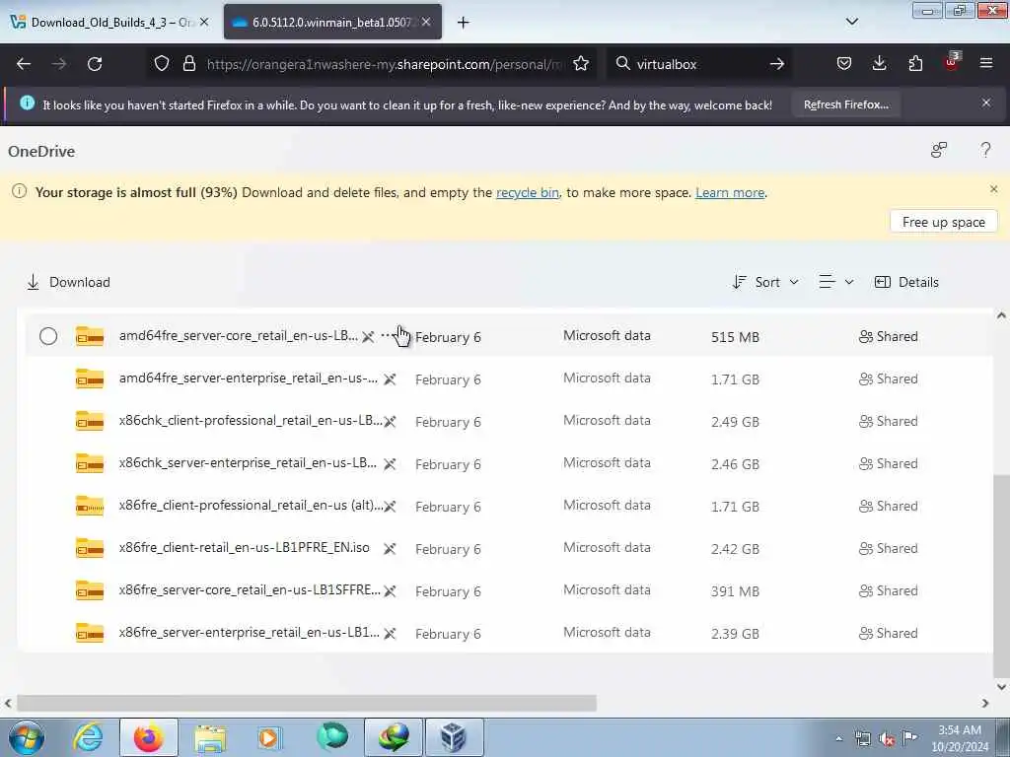Show hidden system tray icons
1010x757 pixels.
tap(838, 739)
